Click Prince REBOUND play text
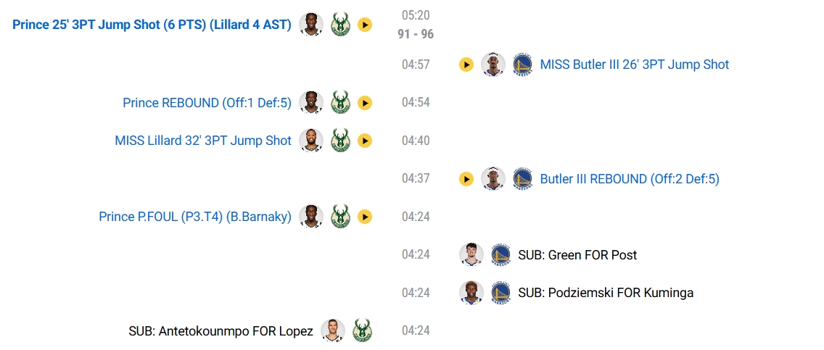Image resolution: width=824 pixels, height=350 pixels. click(x=207, y=103)
